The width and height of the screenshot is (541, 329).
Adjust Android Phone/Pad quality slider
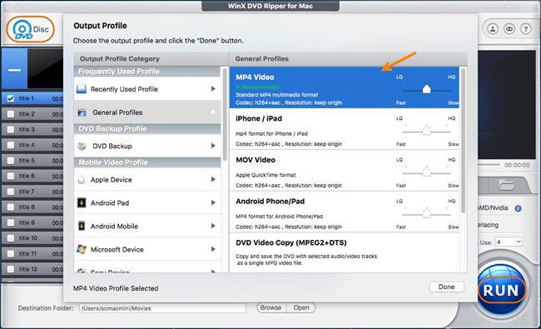[x=426, y=213]
